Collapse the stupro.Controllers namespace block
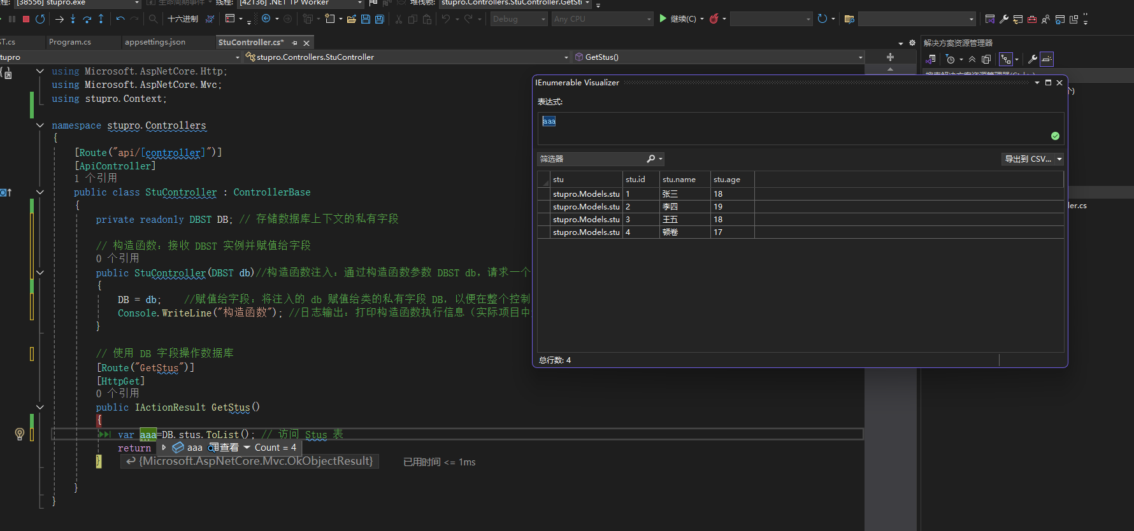Image resolution: width=1134 pixels, height=531 pixels. pos(40,125)
